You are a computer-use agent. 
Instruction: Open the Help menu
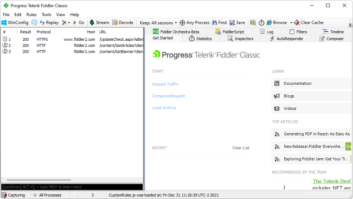(x=74, y=14)
